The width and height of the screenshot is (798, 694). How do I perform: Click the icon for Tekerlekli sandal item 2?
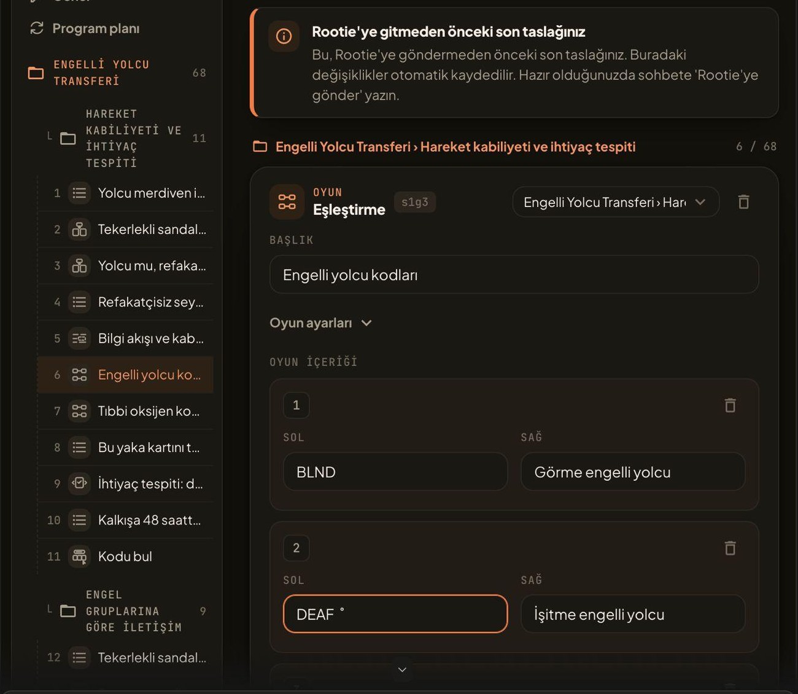pyautogui.click(x=79, y=230)
